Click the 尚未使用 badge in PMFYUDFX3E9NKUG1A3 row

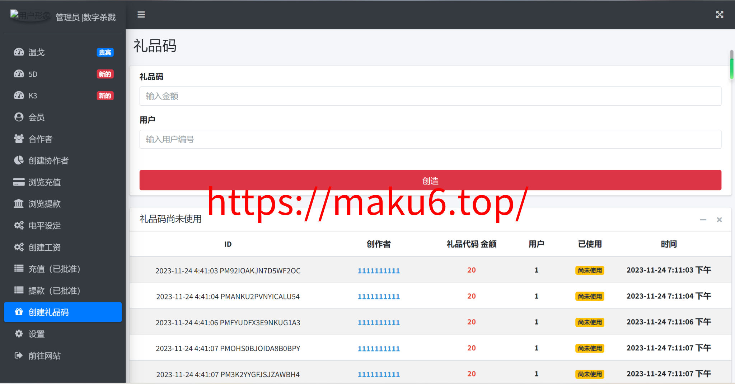[x=590, y=322]
